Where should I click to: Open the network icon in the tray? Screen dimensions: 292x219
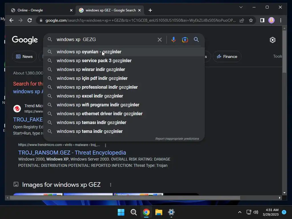pyautogui.click(x=249, y=212)
